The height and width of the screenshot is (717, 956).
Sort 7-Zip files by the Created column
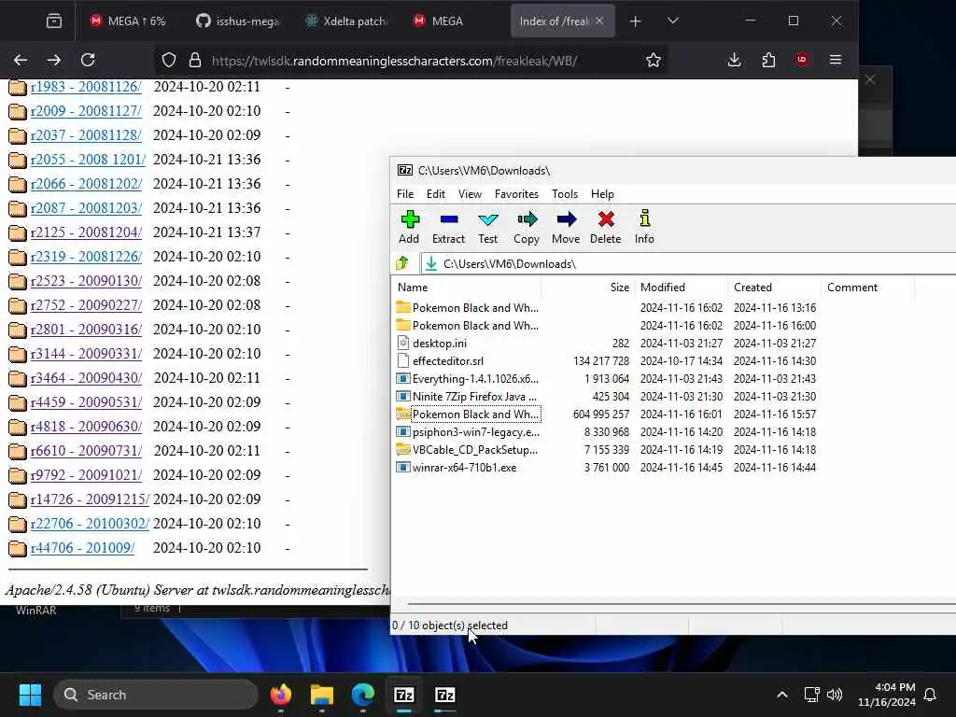[774, 288]
